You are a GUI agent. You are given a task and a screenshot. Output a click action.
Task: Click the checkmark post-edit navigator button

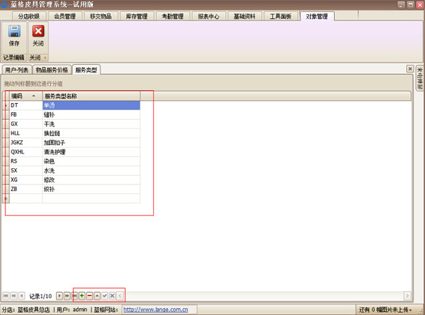105,295
